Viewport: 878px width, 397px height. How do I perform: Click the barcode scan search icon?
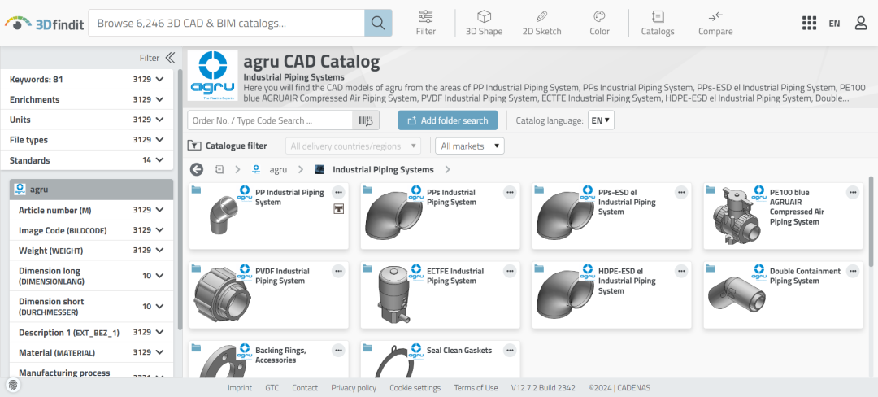tap(366, 120)
